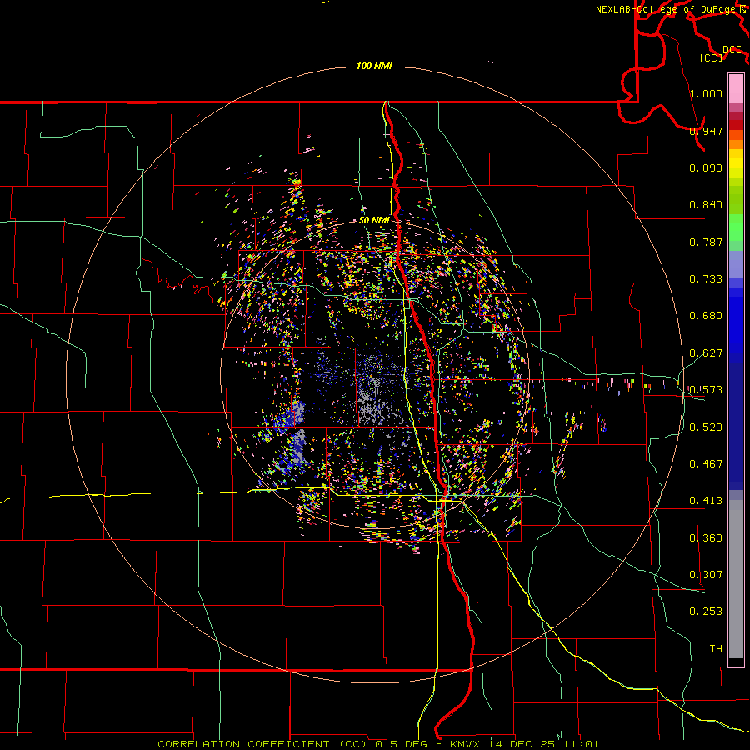This screenshot has height=750, width=750.
Task: Click the TH label at scale bottom
Action: 716,649
